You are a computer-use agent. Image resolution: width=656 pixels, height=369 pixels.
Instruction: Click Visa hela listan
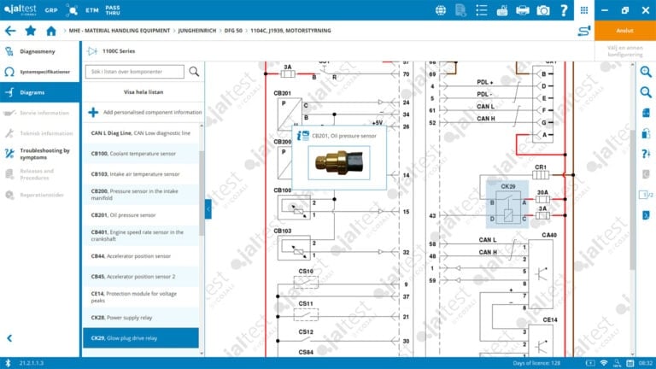[143, 92]
